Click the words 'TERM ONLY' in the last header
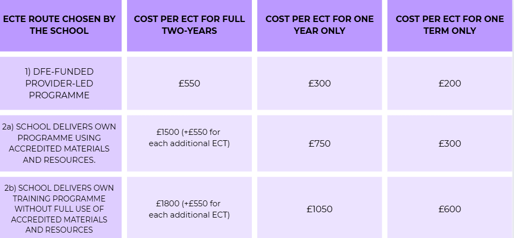Image resolution: width=514 pixels, height=238 pixels. pyautogui.click(x=450, y=31)
